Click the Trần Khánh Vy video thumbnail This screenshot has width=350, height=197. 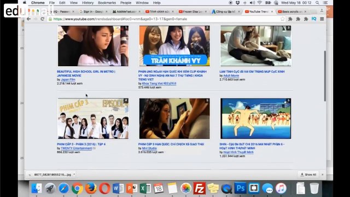(174, 46)
